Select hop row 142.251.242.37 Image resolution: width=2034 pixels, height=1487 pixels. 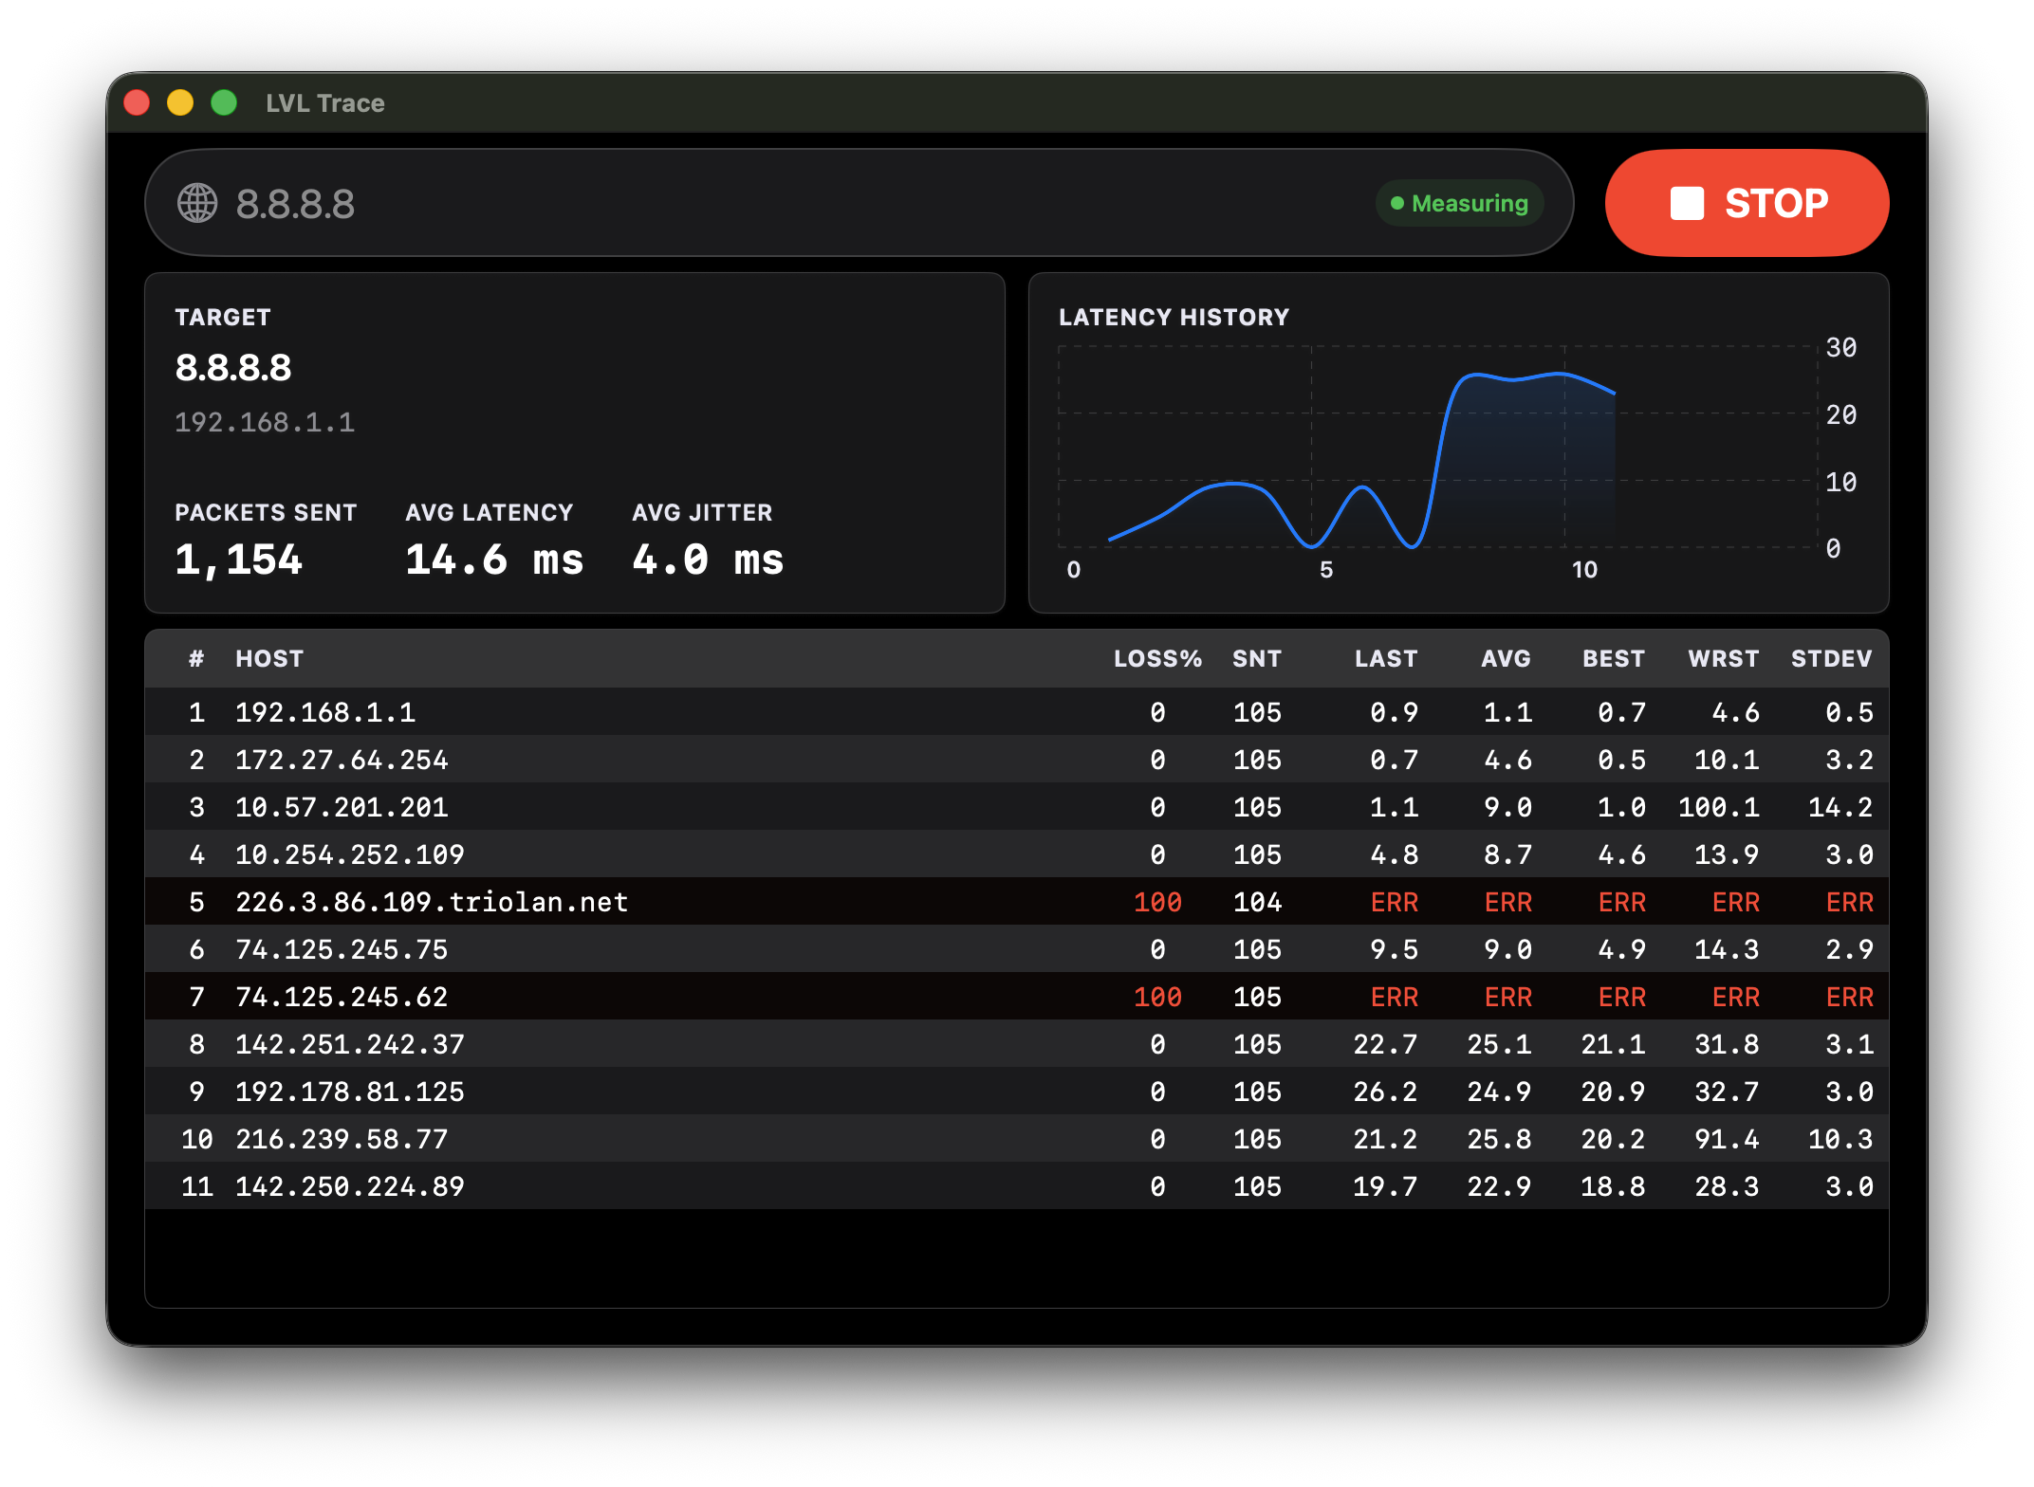point(1016,1043)
